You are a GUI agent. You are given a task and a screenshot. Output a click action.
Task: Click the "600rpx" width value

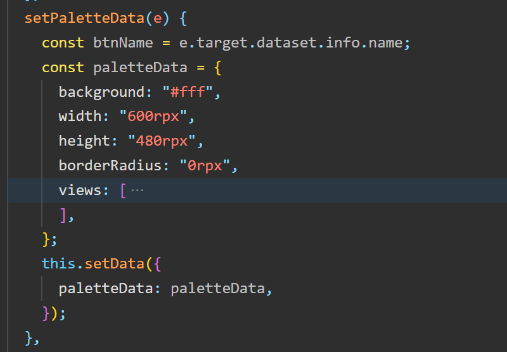153,116
